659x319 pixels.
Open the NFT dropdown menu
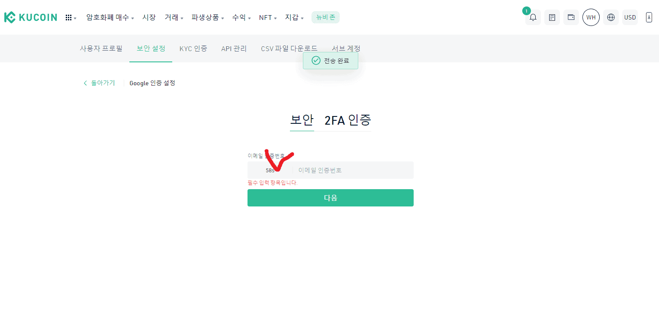(265, 17)
